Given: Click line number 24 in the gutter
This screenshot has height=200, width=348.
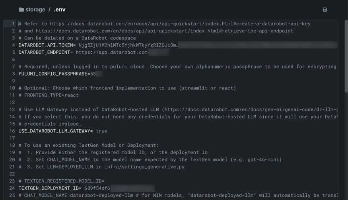Looking at the screenshot, I should [x=12, y=188].
